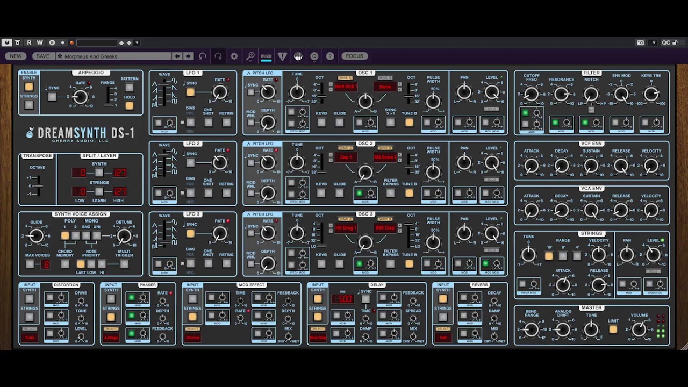This screenshot has width=688, height=387.
Task: Toggle the arpeggio HOLD button
Action: click(x=130, y=105)
